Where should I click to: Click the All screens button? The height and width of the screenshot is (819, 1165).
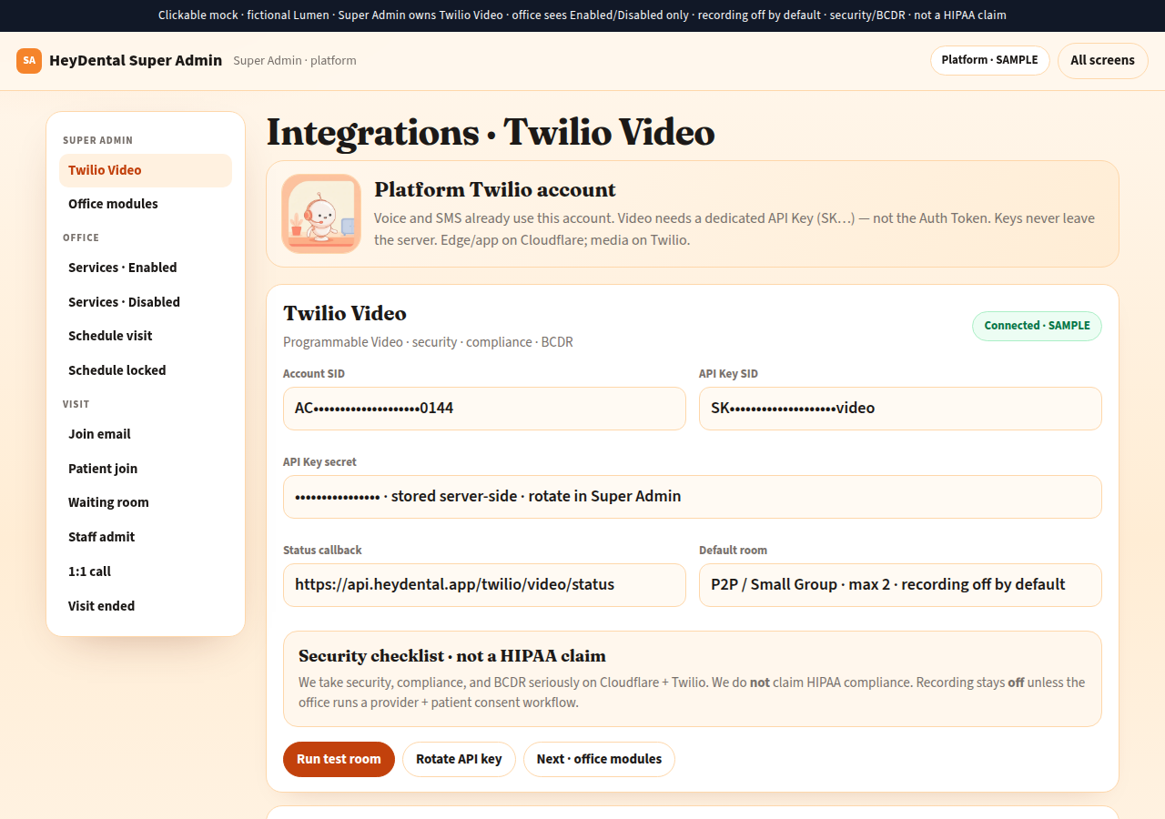1103,60
